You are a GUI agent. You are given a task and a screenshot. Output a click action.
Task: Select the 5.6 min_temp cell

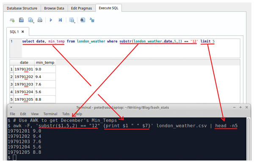pos(45,92)
